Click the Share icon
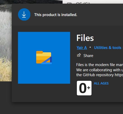 (79, 55)
